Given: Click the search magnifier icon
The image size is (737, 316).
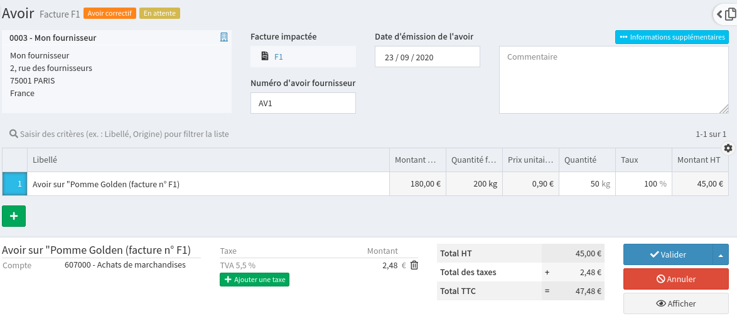Looking at the screenshot, I should coord(13,134).
